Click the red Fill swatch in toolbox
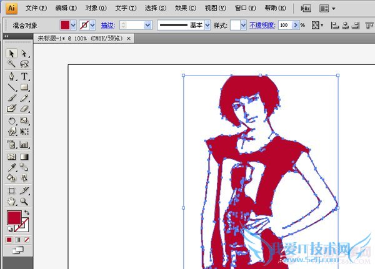 14,217
